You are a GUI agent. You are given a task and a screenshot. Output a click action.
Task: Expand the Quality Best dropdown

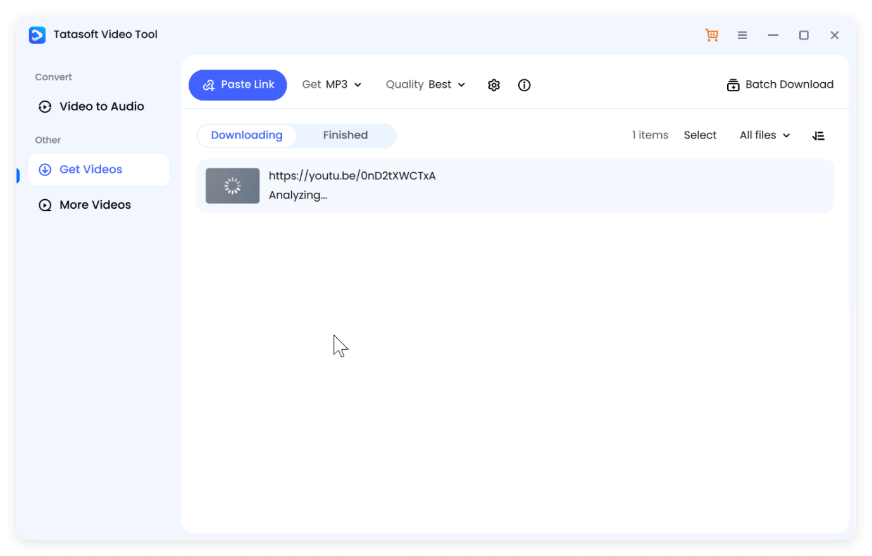point(425,84)
